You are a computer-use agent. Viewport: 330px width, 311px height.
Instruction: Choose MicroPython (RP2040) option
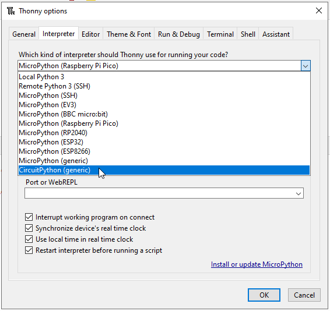164,133
